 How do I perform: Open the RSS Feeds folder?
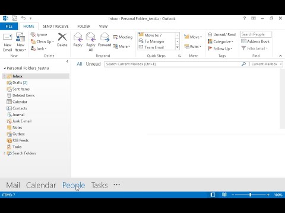point(18,140)
